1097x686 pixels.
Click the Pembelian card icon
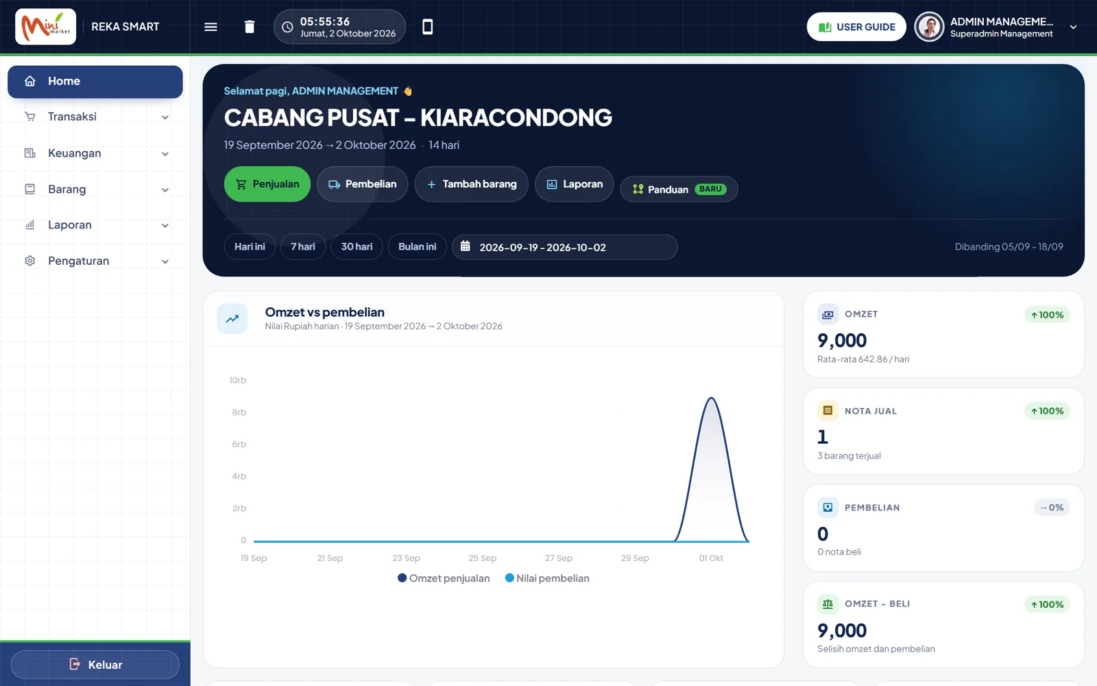coord(828,508)
